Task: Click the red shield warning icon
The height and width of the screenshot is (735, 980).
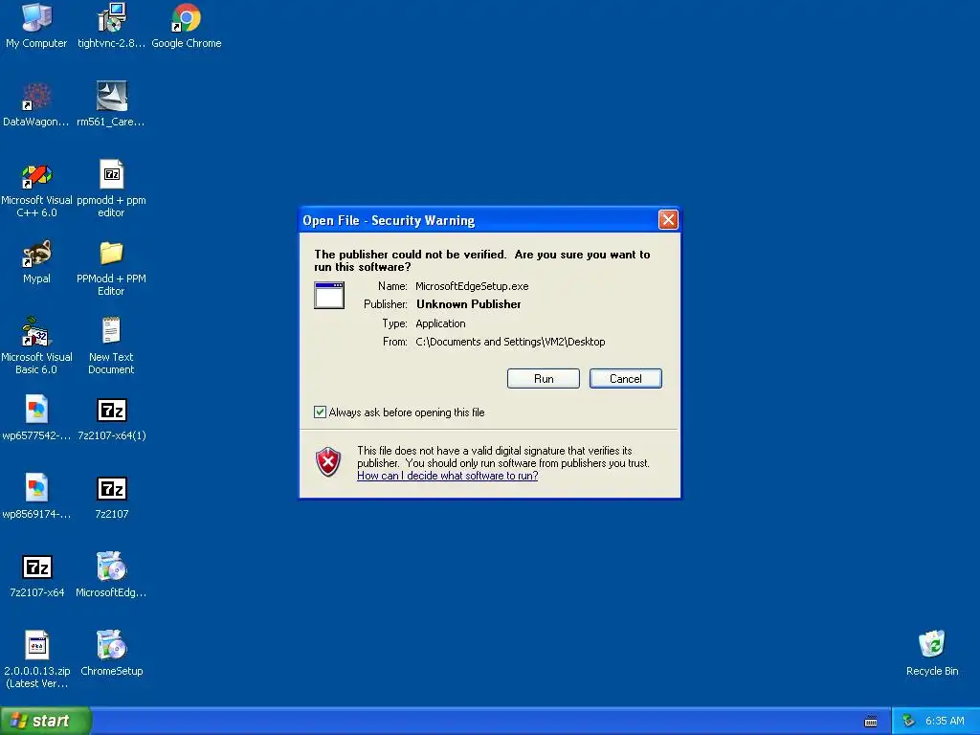Action: click(328, 462)
